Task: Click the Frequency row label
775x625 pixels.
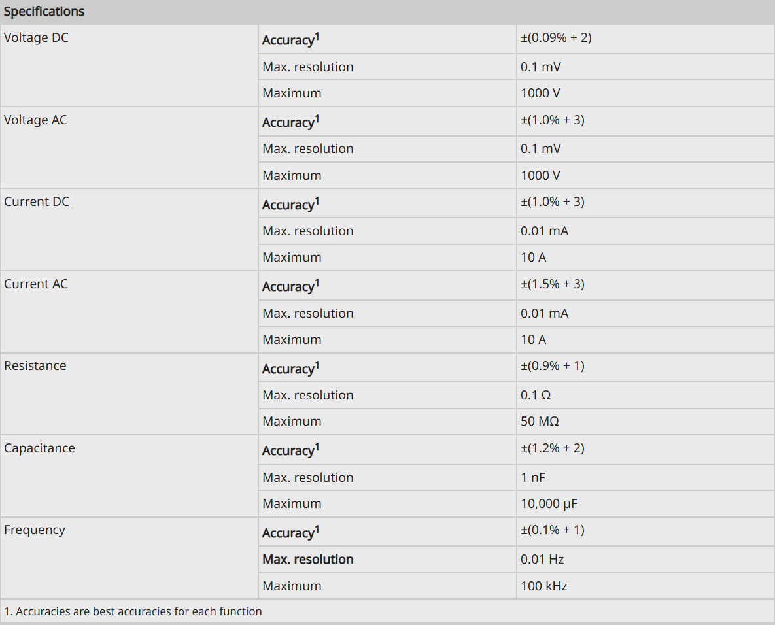Action: coord(35,530)
